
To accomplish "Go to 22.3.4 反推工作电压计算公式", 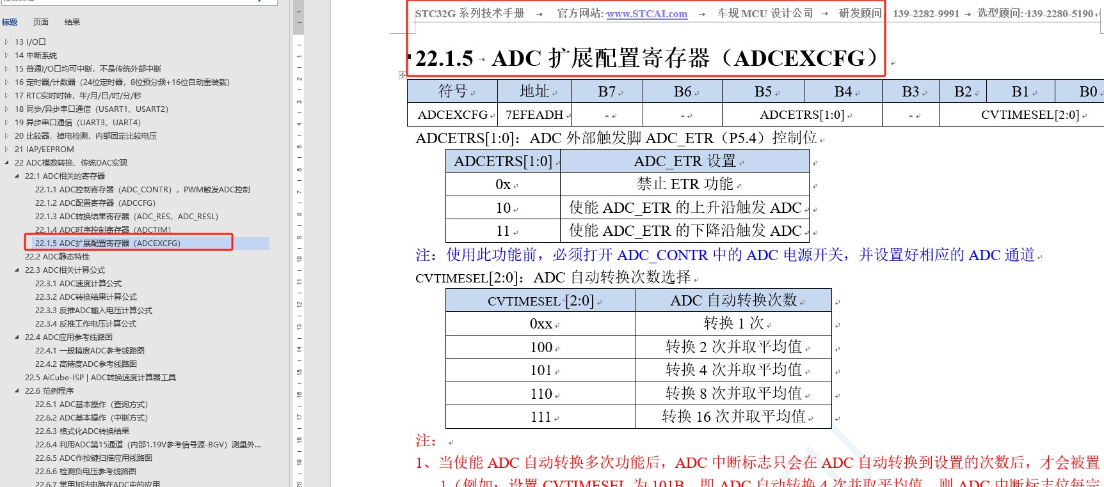I will click(x=86, y=324).
